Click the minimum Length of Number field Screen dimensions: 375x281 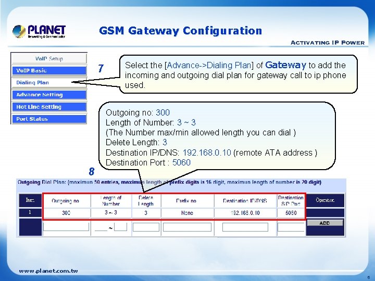pyautogui.click(x=101, y=227)
